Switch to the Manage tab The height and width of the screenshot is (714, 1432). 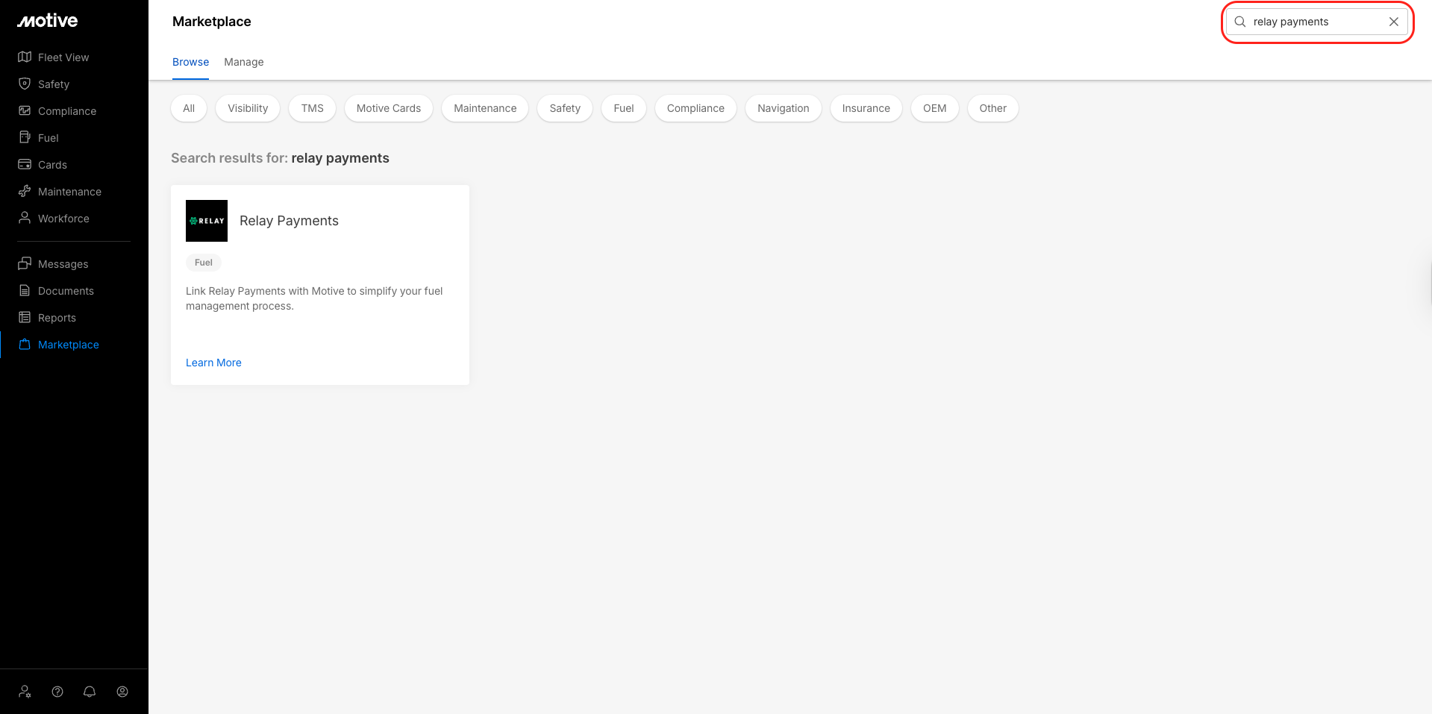tap(244, 62)
